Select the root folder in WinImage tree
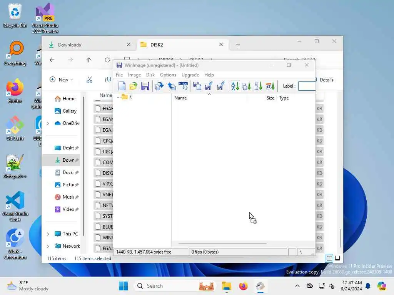The width and height of the screenshot is (394, 295). pos(127,97)
